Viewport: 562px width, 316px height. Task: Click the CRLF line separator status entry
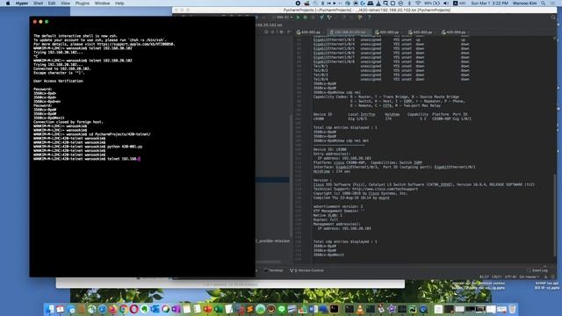(x=497, y=276)
